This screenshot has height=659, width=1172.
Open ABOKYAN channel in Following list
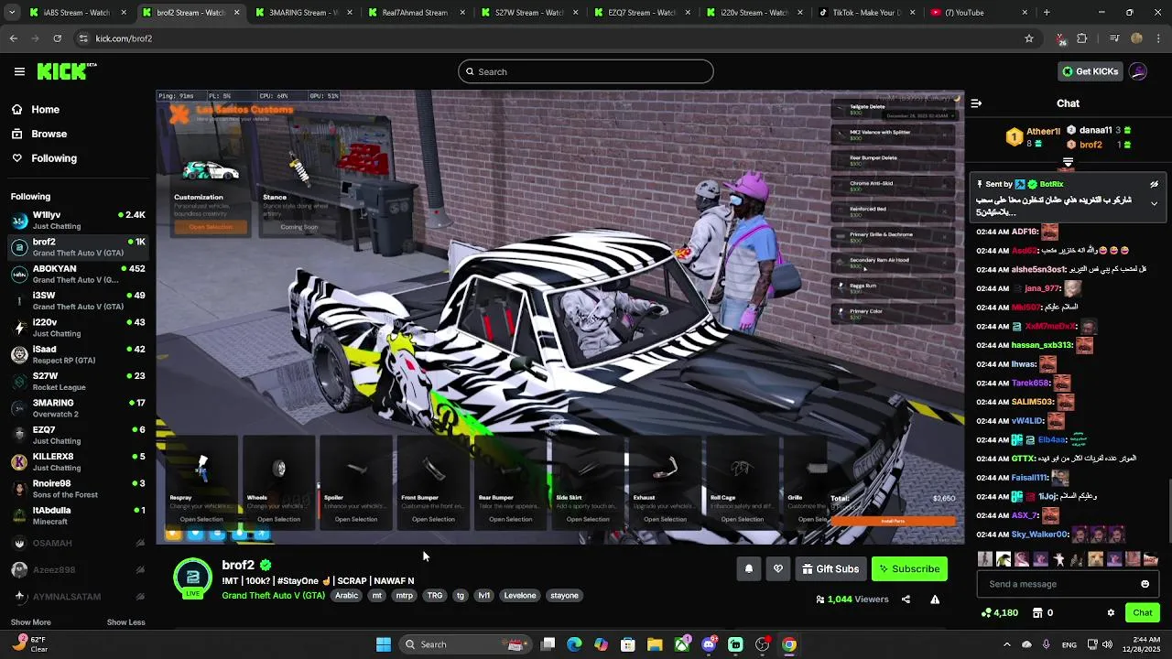tap(78, 275)
